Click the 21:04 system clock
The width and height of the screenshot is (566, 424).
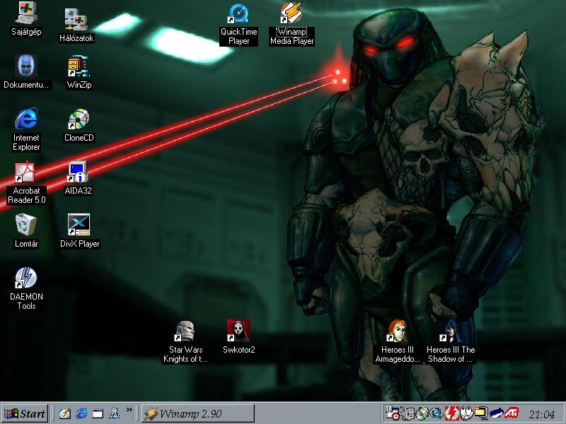541,414
